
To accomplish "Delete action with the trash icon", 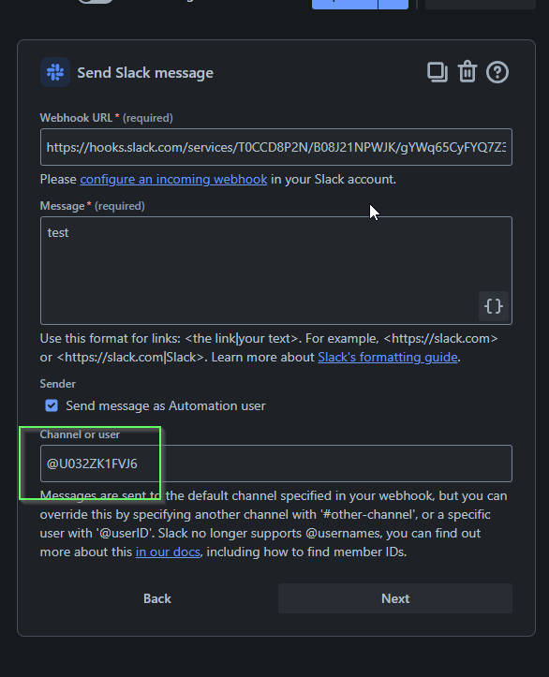I will tap(467, 72).
